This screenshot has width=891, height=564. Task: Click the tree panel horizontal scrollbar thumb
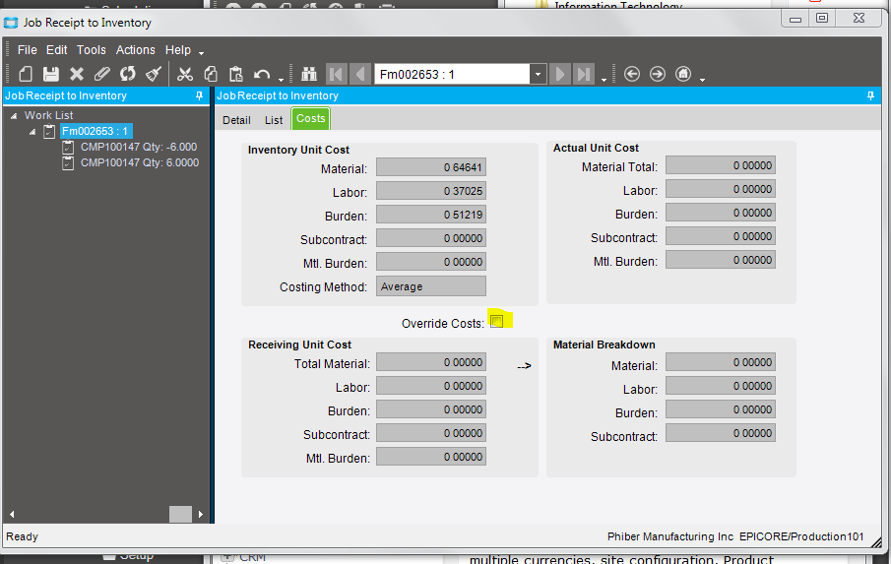pos(180,514)
